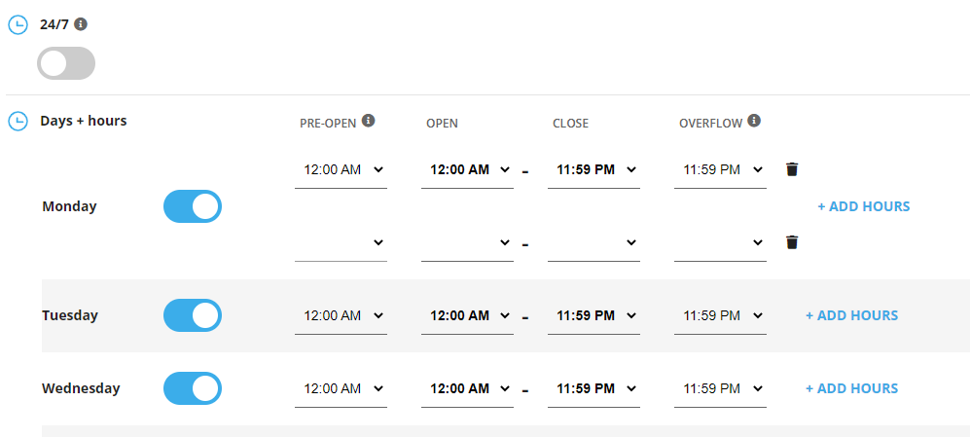Click the info icon beside OVERFLOW
The height and width of the screenshot is (437, 970).
[x=754, y=122]
